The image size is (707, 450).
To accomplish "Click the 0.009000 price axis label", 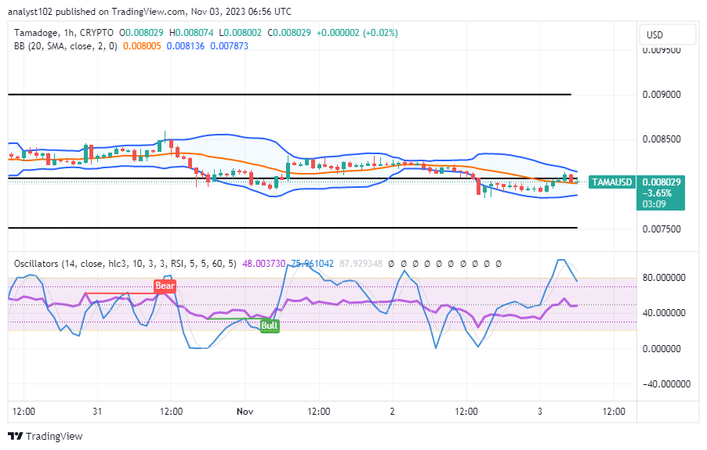I will (662, 95).
